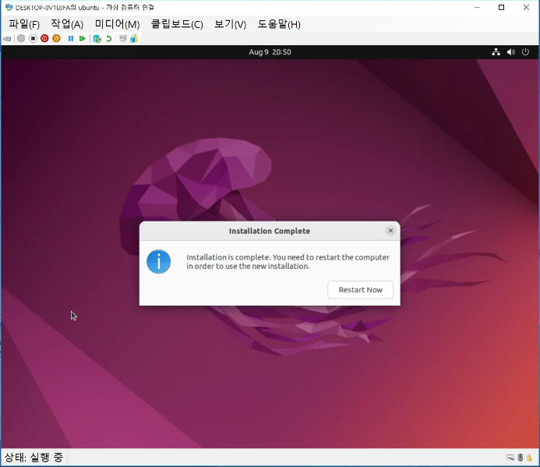Click the greyed-out enhanced session toolbar icon

click(x=123, y=39)
